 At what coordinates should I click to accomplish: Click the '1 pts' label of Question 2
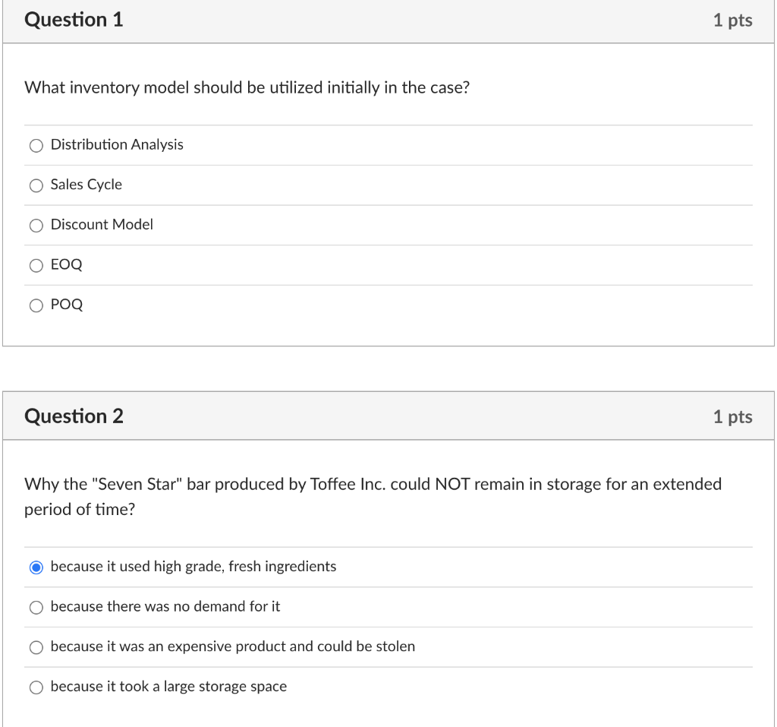(x=732, y=417)
